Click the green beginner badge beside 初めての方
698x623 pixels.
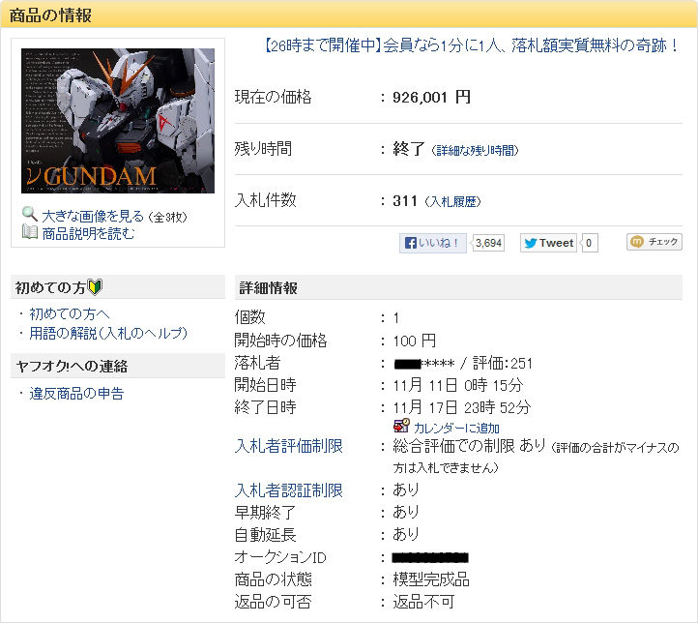(x=95, y=286)
